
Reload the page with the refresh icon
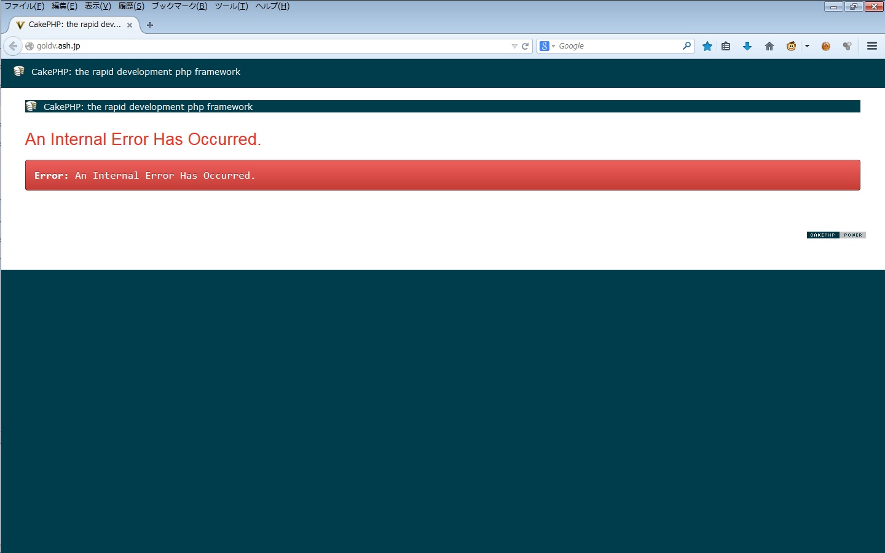tap(525, 46)
